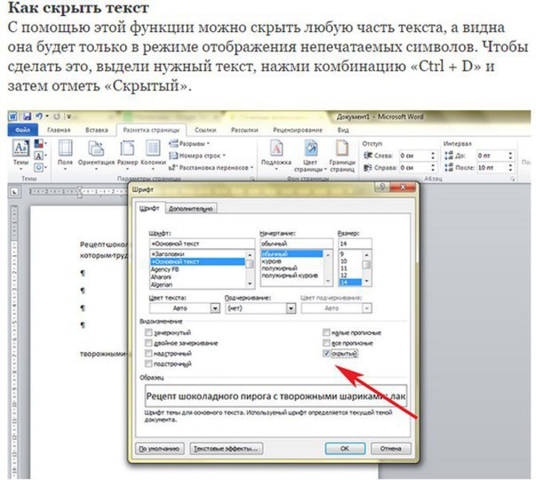Tick the все прописные checkbox
The width and height of the screenshot is (536, 480).
pyautogui.click(x=325, y=342)
